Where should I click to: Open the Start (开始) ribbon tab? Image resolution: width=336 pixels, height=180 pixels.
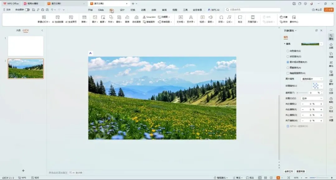point(90,10)
